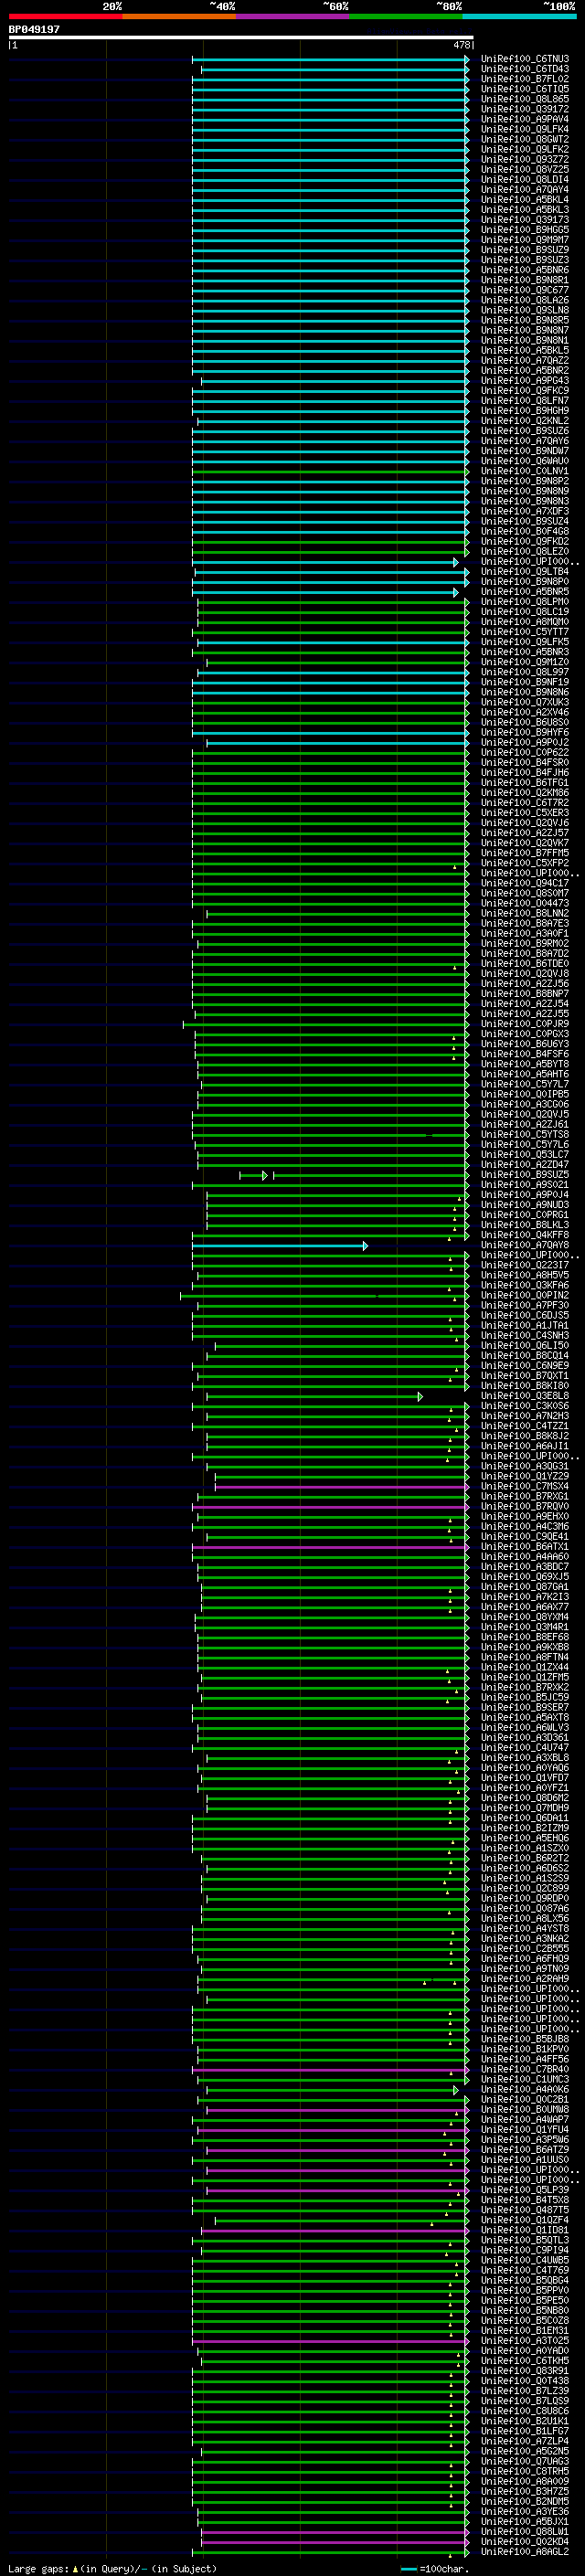Click the purple ~60% identity legend segment
Image resolution: width=585 pixels, height=2576 pixels.
[292, 16]
